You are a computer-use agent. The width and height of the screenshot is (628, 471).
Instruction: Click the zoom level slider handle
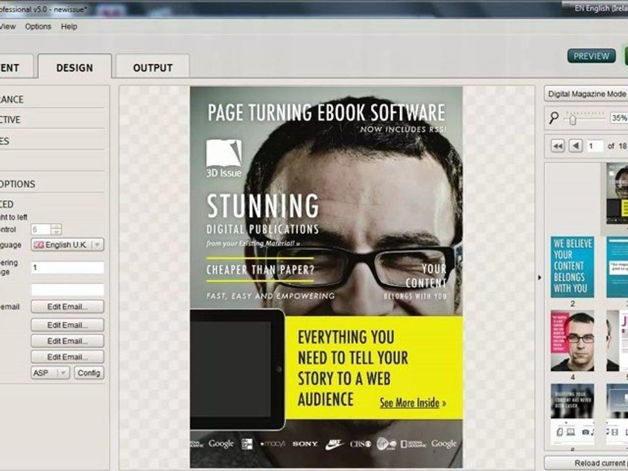coord(573,119)
